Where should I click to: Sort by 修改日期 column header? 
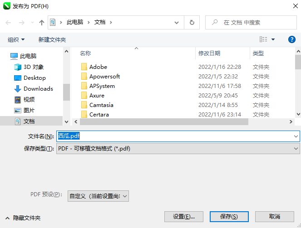(209, 53)
